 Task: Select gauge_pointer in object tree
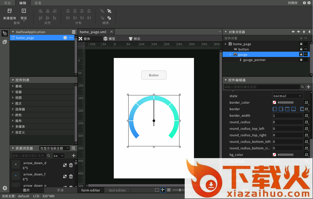coord(254,60)
